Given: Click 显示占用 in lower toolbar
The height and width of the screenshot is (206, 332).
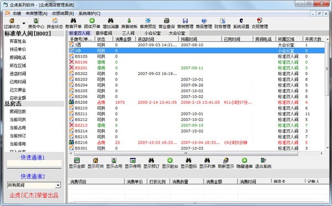Looking at the screenshot, I should pos(114,163).
